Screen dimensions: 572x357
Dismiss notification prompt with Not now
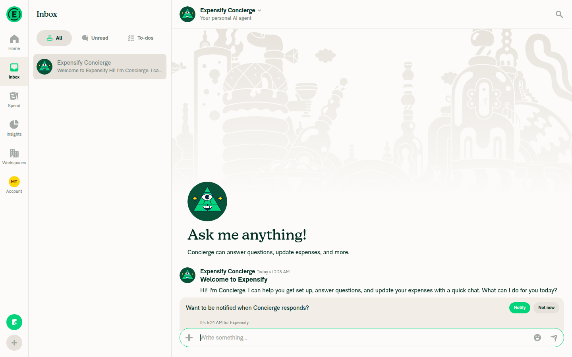(x=546, y=308)
